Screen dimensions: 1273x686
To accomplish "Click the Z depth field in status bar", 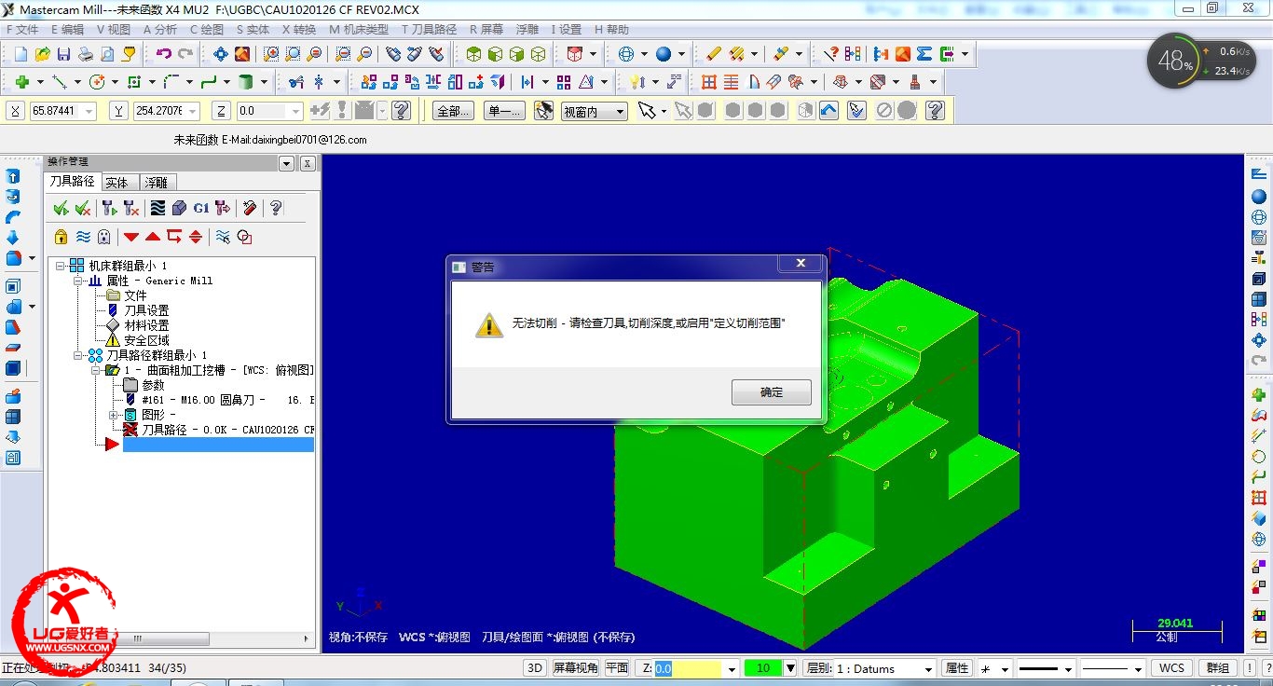I will point(688,668).
